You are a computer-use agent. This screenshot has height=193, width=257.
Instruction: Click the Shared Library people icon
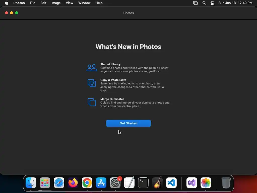pos(92,68)
